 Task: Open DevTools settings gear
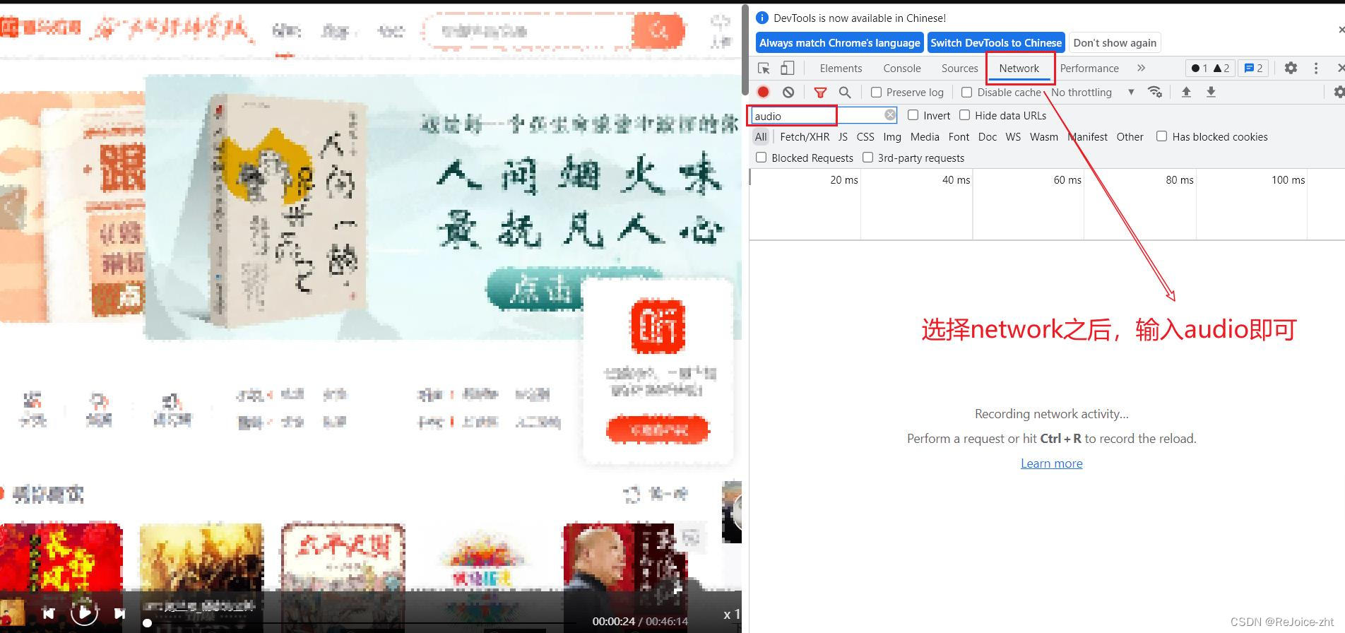point(1291,68)
